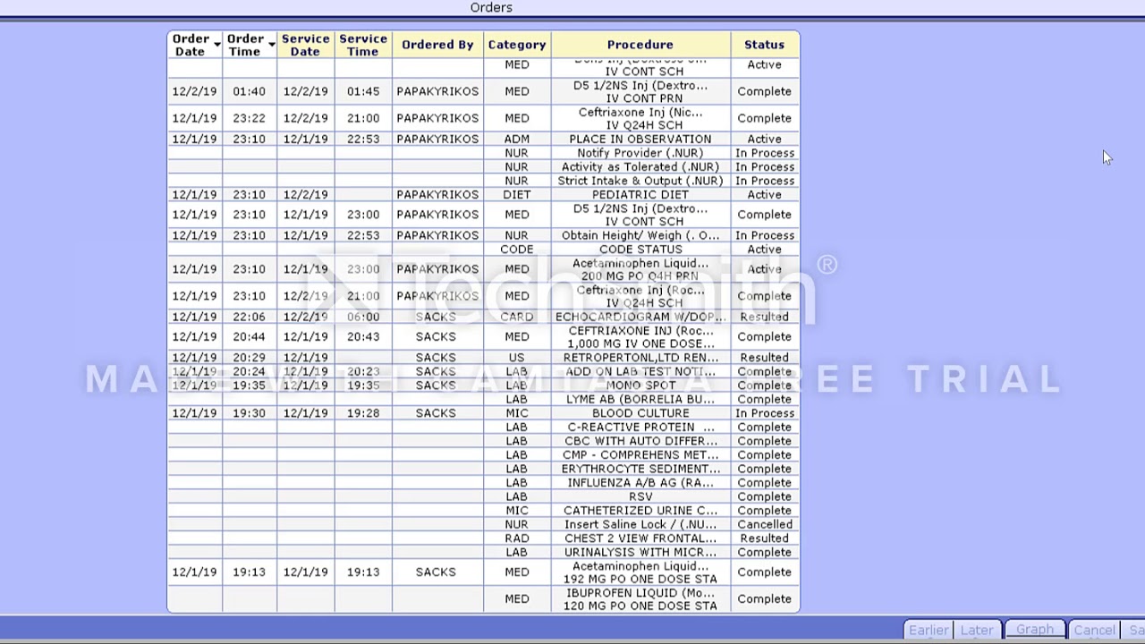Click the 22:06 order time cell
This screenshot has height=644, width=1145.
pos(249,318)
